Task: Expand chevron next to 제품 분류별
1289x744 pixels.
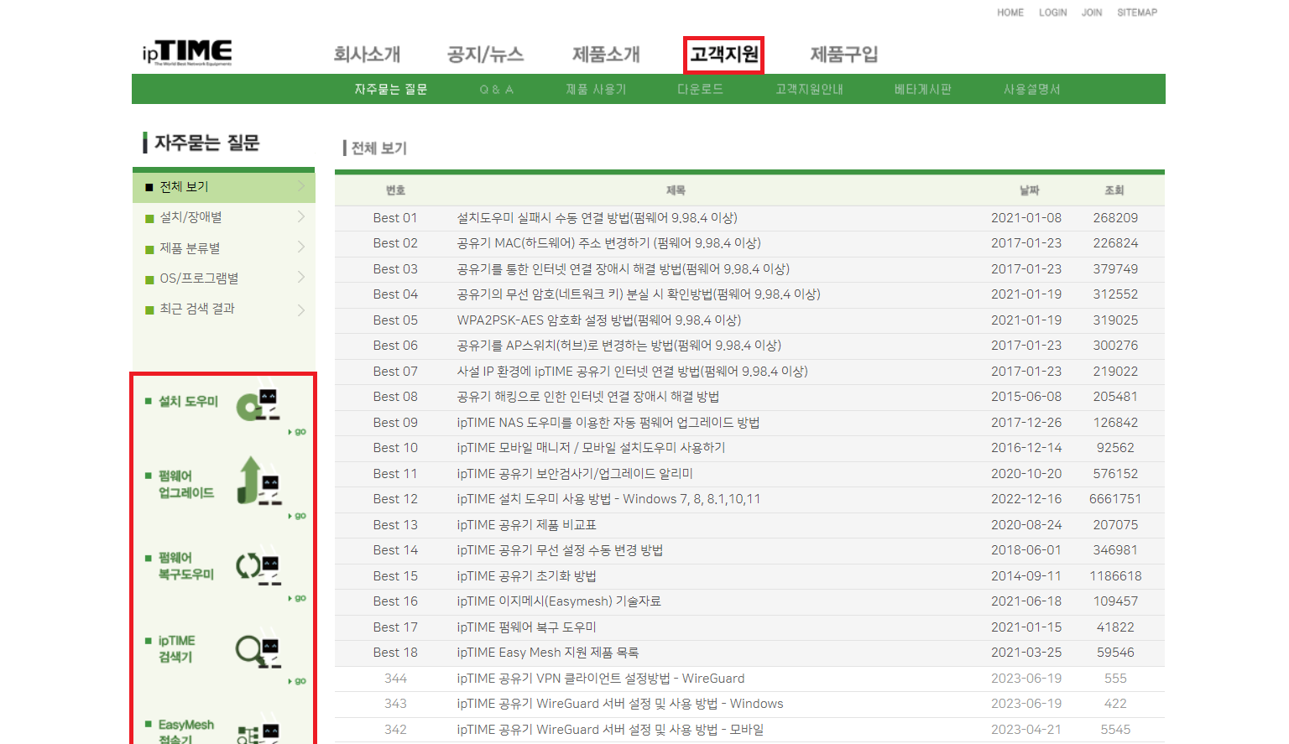Action: (x=301, y=247)
